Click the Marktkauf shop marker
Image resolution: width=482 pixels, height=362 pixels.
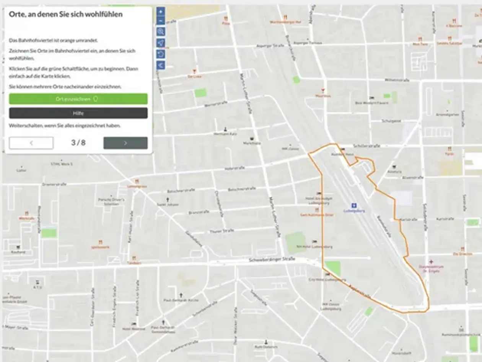pos(252,139)
